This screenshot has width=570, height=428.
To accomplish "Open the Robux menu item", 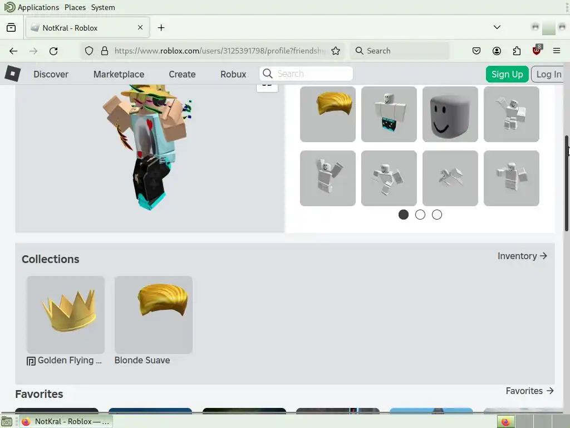I will point(233,74).
